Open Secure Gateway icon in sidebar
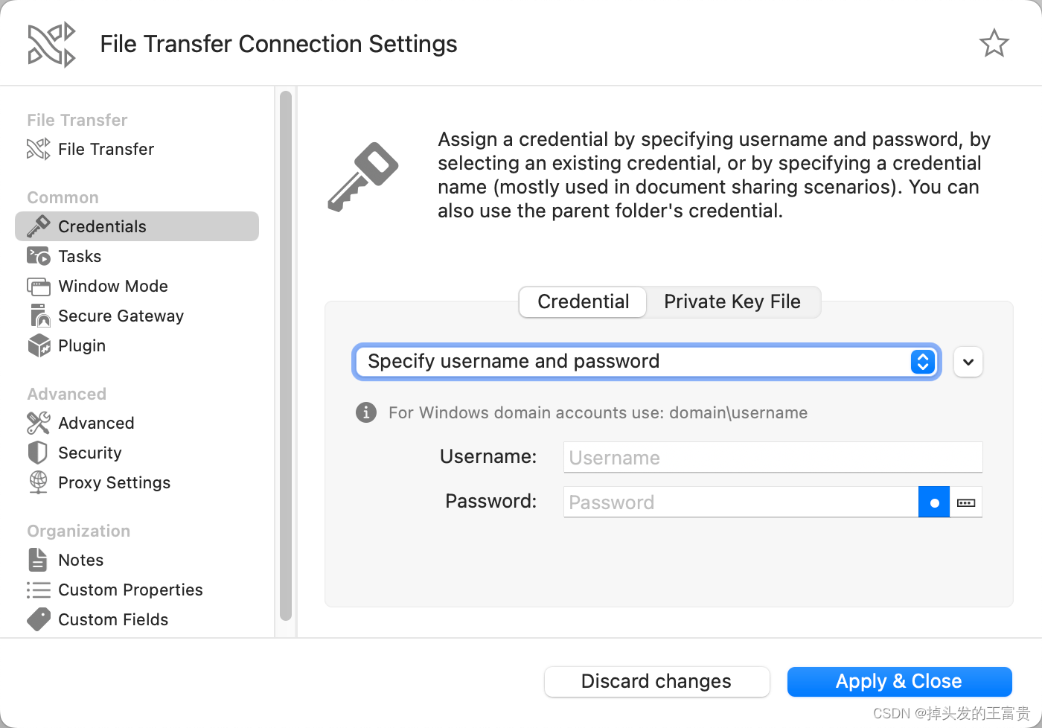The image size is (1042, 728). pos(38,316)
